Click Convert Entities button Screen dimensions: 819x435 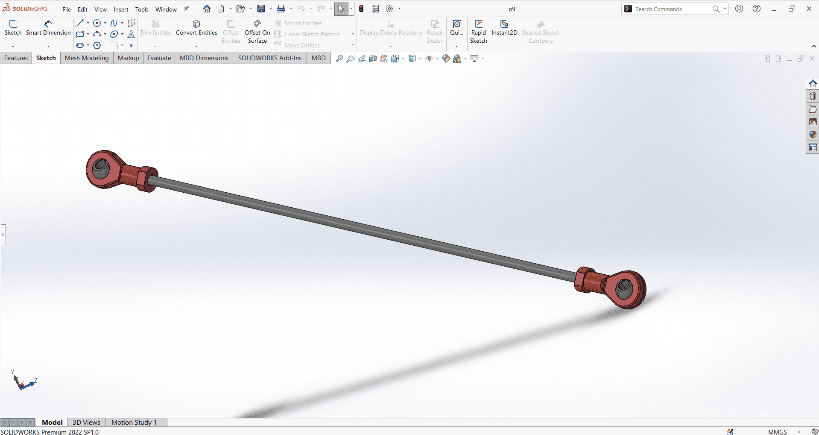[x=196, y=28]
